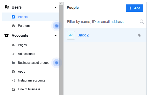Open the Ad accounts menu item
The height and width of the screenshot is (100, 147).
click(x=26, y=54)
